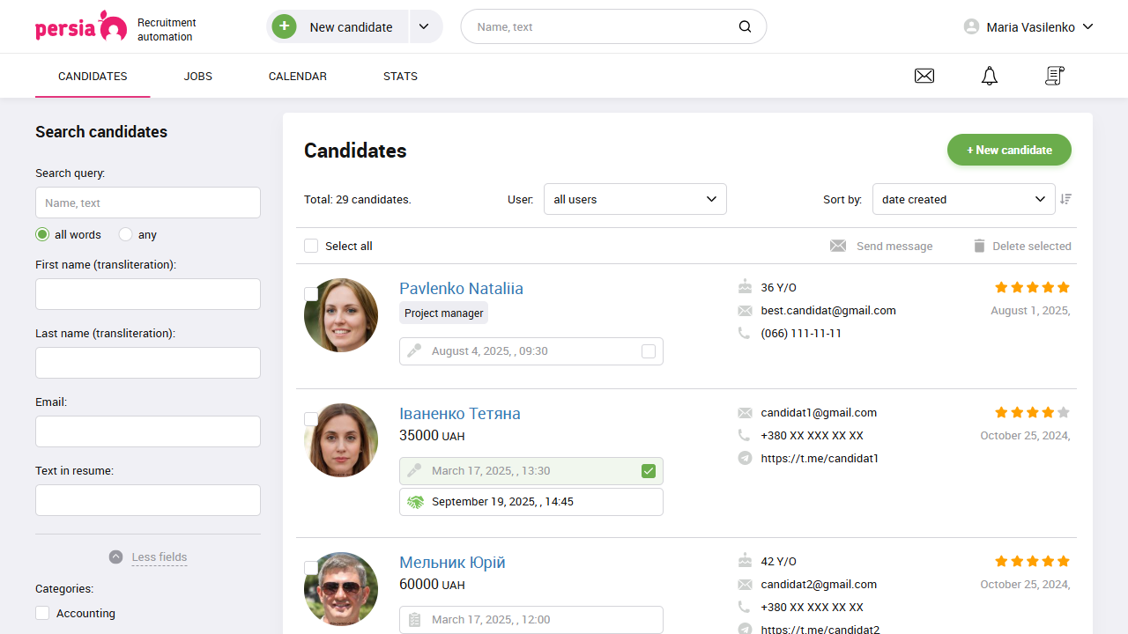Screen dimensions: 1128x634
Task: Open the 'date created' Sort by dropdown
Action: coord(963,199)
